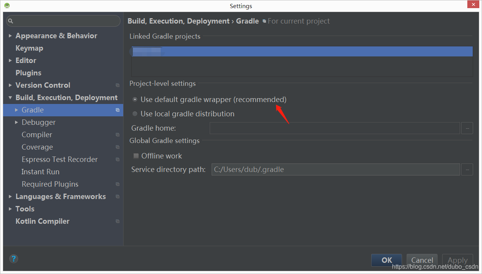Click the search magnifier icon in the settings search

(11, 21)
